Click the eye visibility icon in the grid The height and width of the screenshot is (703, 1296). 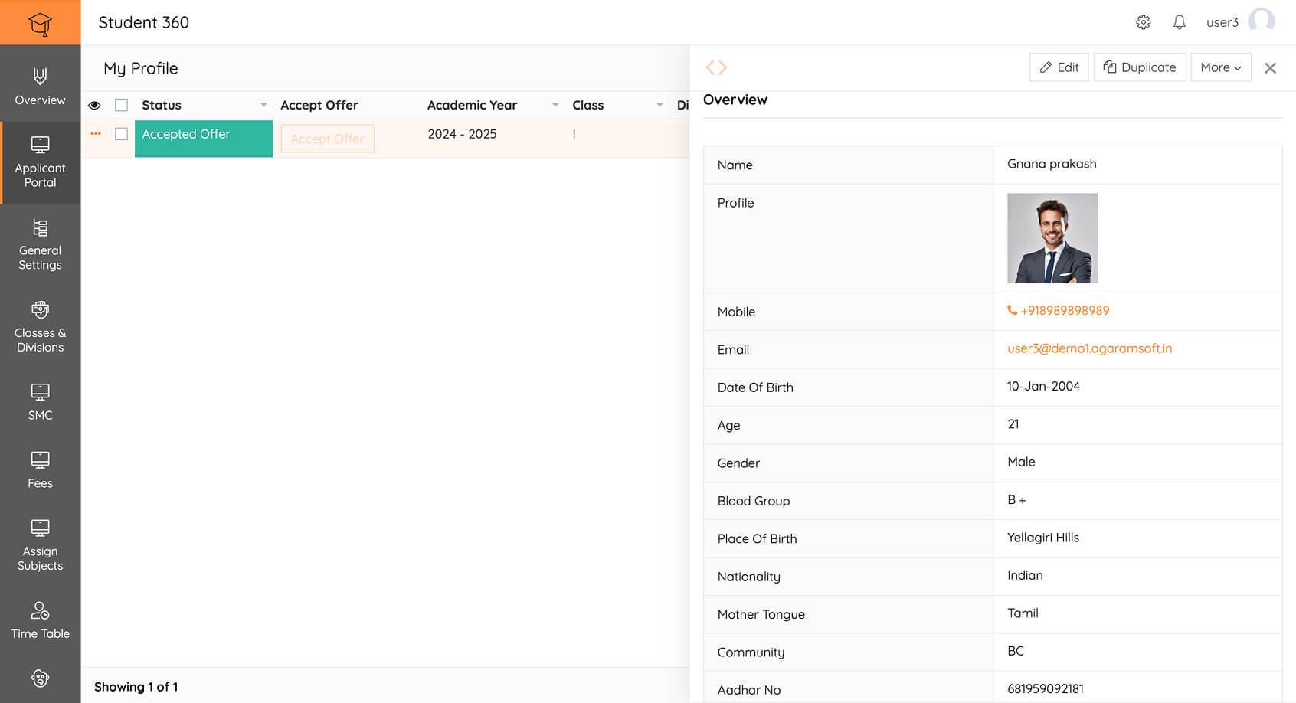94,105
